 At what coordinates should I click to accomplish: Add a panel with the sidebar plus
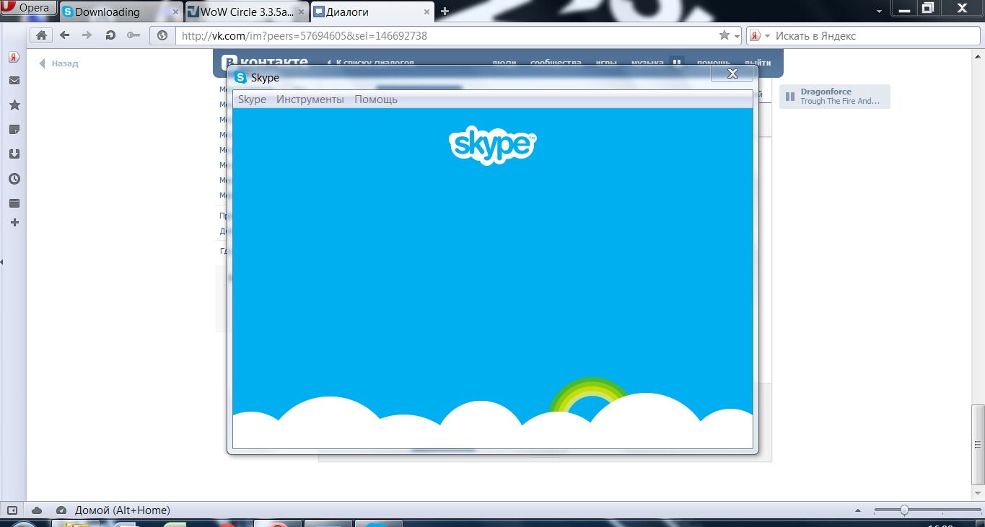[14, 223]
